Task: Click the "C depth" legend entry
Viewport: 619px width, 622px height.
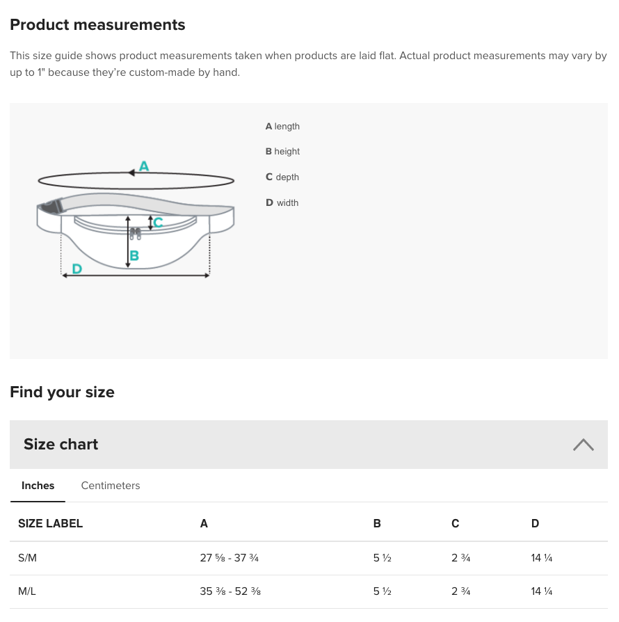Action: (282, 177)
